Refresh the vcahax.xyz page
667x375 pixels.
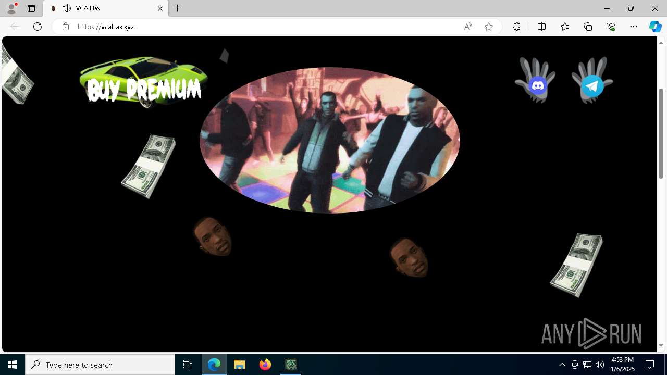tap(38, 27)
